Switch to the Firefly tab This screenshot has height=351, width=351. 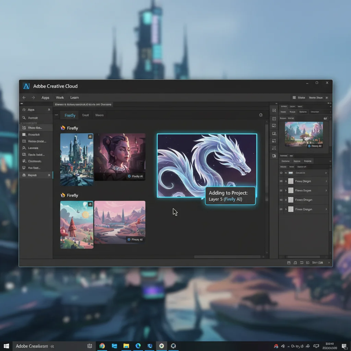tap(70, 115)
